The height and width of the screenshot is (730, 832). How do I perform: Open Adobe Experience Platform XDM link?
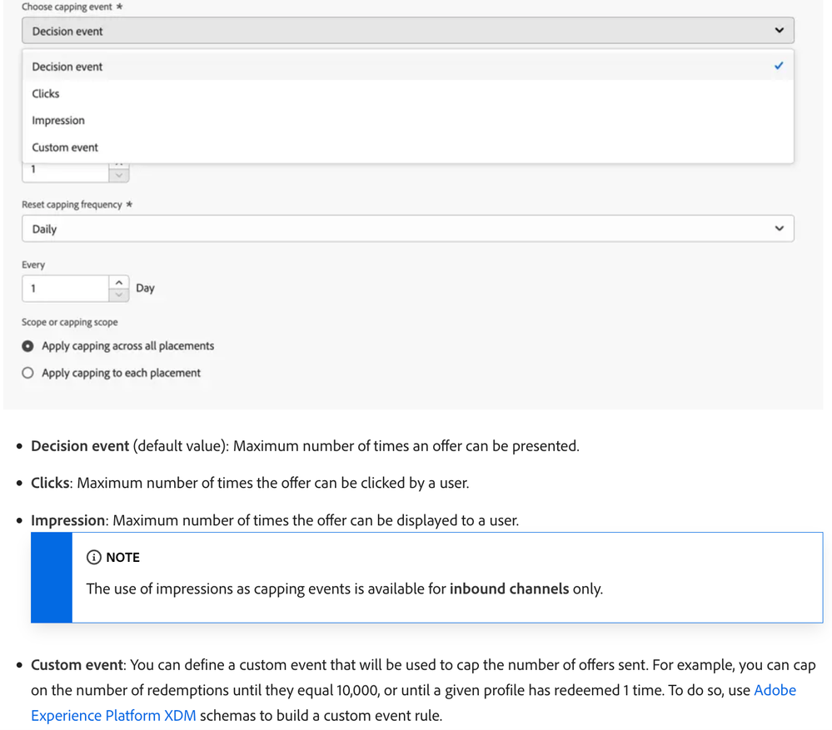point(775,690)
